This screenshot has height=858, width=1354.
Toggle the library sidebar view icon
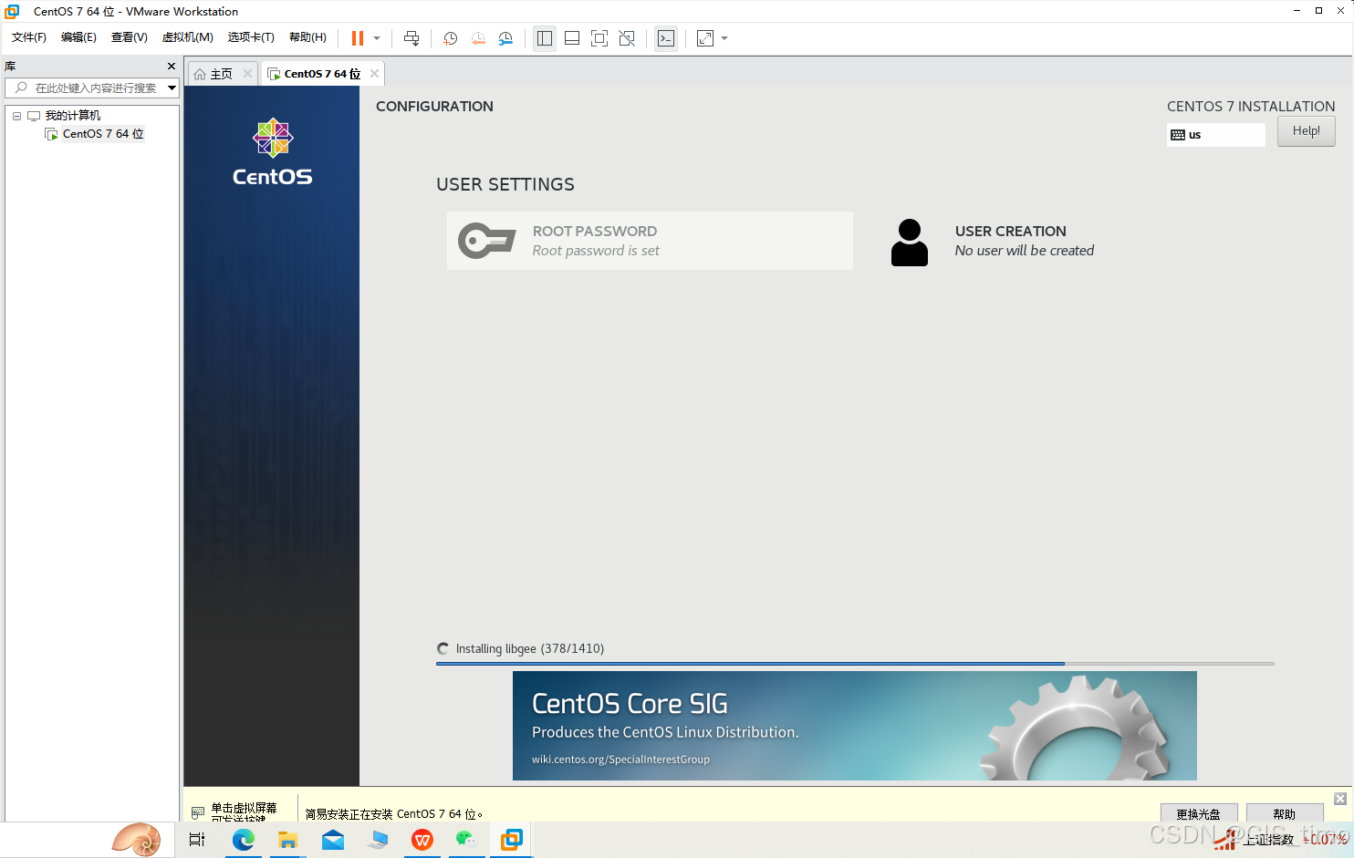click(545, 38)
